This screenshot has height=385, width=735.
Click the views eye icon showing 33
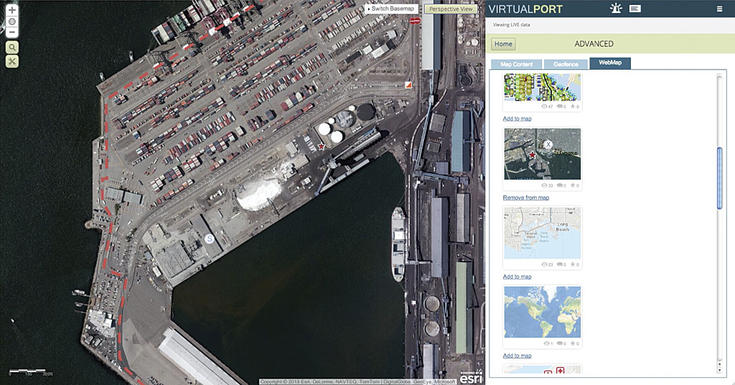pyautogui.click(x=544, y=186)
